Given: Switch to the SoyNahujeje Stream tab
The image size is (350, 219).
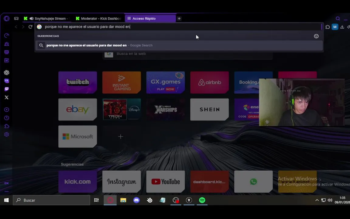Looking at the screenshot, I should [47, 19].
